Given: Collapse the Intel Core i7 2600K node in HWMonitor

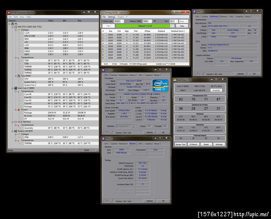Looking at the screenshot, I should pyautogui.click(x=13, y=88).
